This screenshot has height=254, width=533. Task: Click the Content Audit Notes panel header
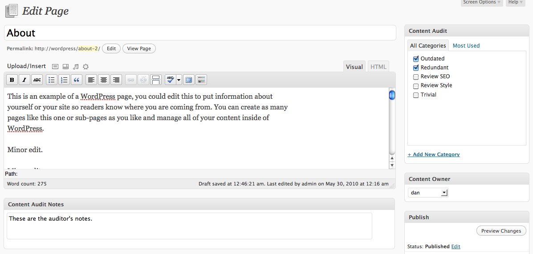199,205
